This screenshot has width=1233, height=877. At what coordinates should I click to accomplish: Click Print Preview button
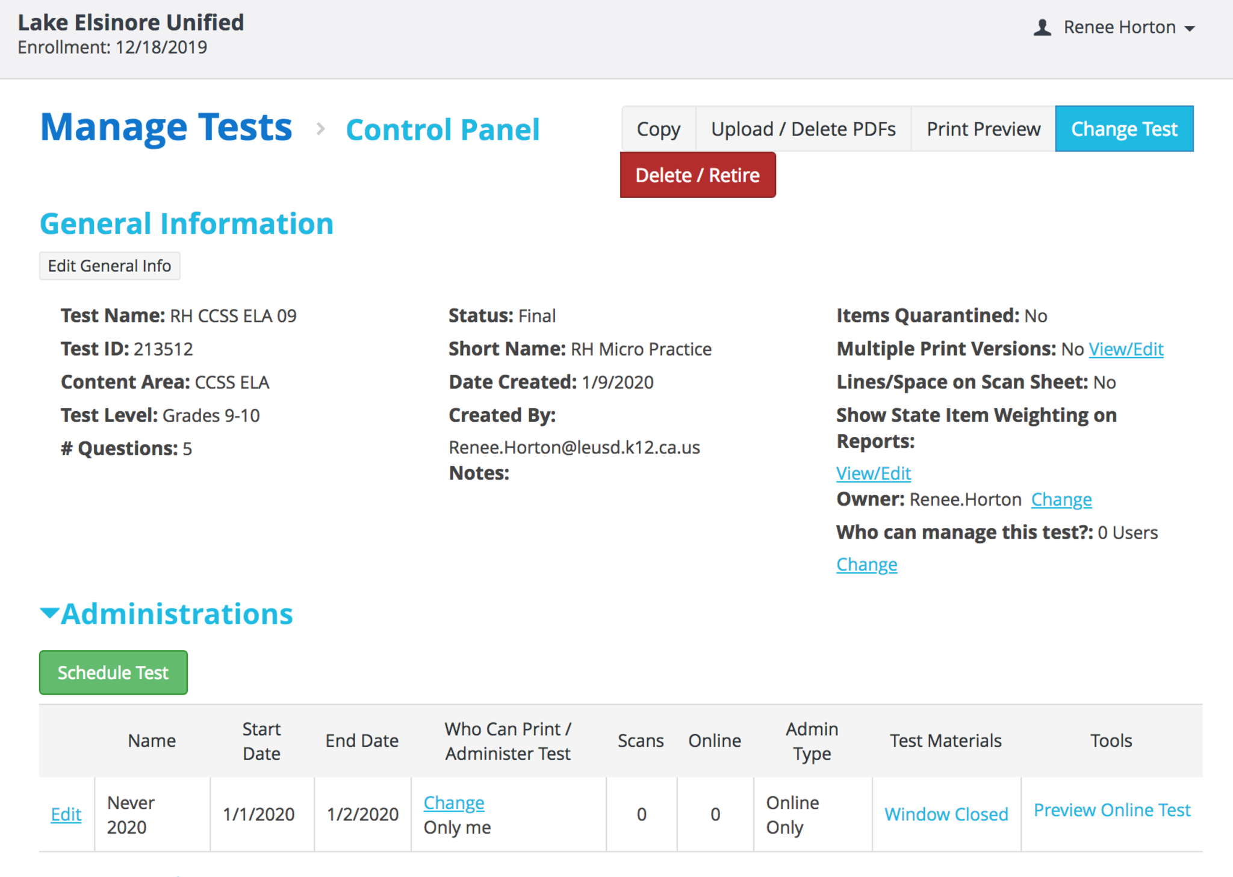click(x=983, y=129)
